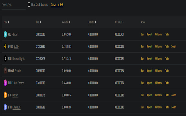Click Convert in the BTC row

pyautogui.click(x=173, y=95)
